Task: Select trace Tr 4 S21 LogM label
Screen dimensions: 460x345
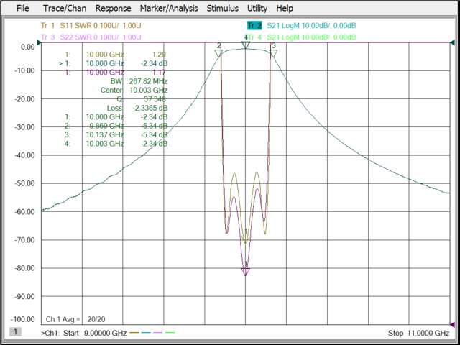Action: 302,37
